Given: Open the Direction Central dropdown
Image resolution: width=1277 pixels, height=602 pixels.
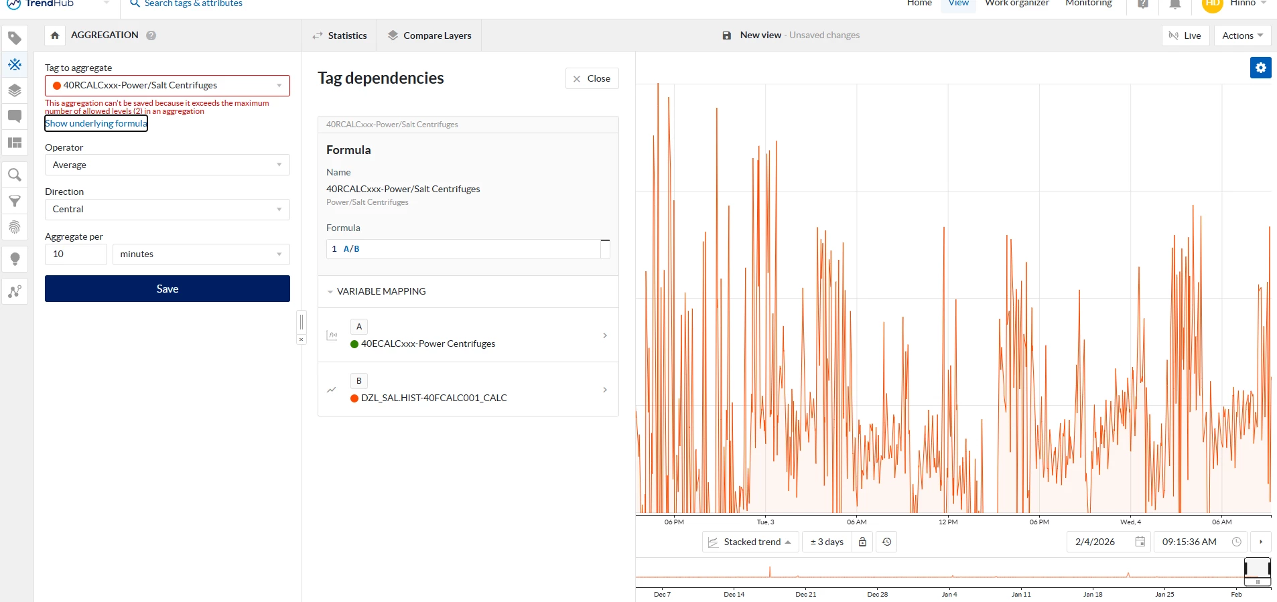Looking at the screenshot, I should click(x=167, y=209).
